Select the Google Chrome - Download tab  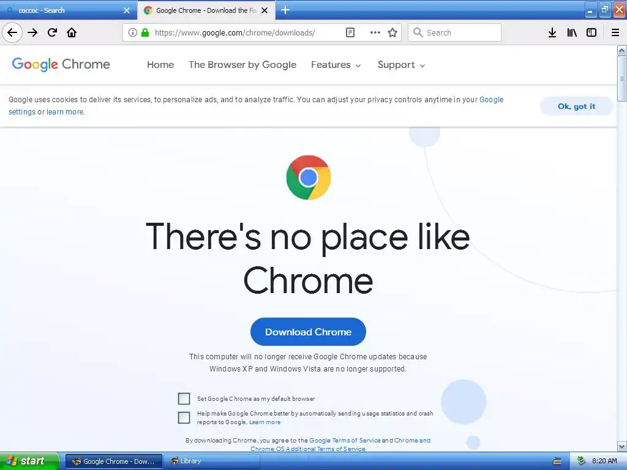point(206,10)
